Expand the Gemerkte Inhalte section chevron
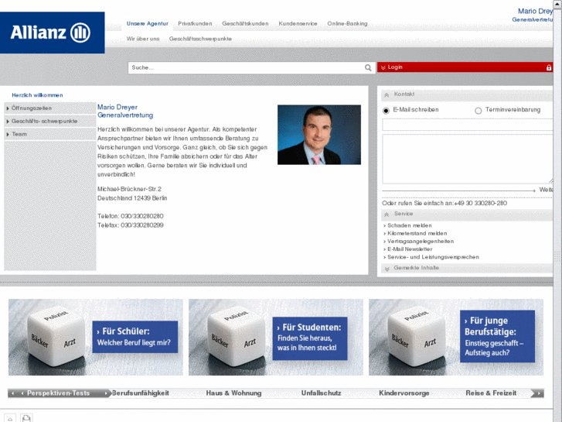 coord(387,269)
